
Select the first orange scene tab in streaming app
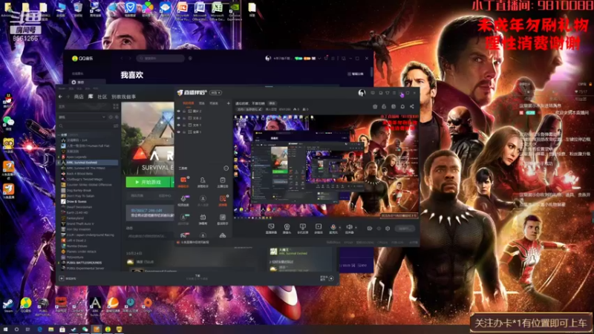coord(189,103)
